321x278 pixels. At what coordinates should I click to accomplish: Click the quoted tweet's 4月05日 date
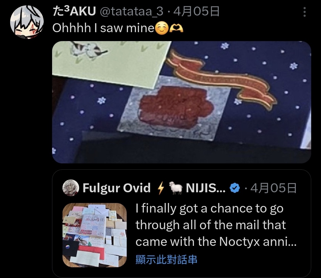pyautogui.click(x=273, y=188)
